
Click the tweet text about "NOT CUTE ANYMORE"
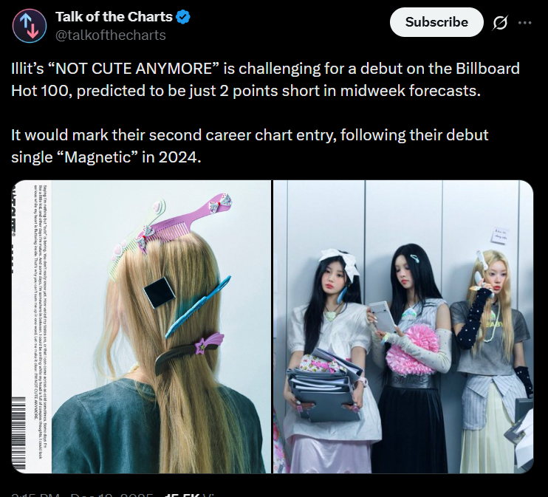coord(265,80)
